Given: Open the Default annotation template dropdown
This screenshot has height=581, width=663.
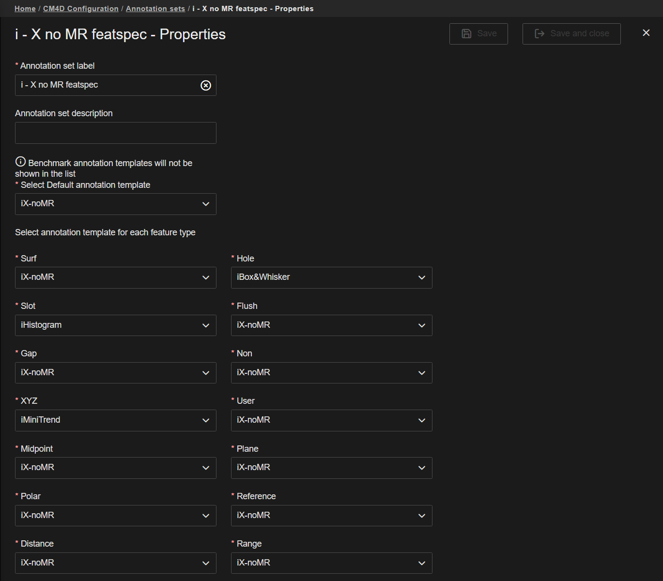Looking at the screenshot, I should point(115,204).
